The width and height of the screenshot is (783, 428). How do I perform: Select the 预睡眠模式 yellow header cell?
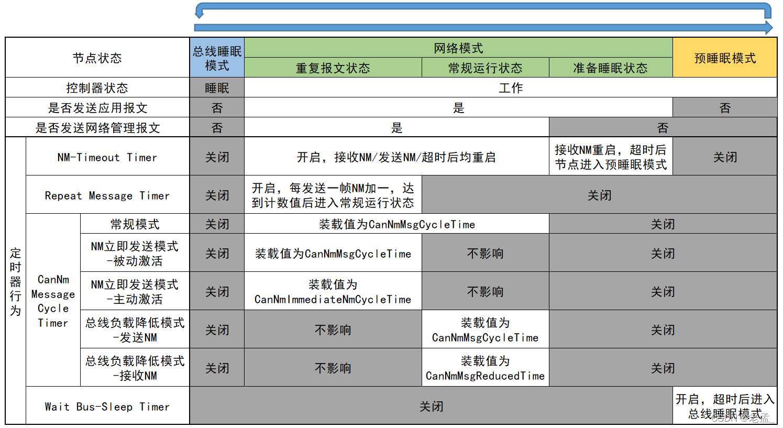click(725, 58)
